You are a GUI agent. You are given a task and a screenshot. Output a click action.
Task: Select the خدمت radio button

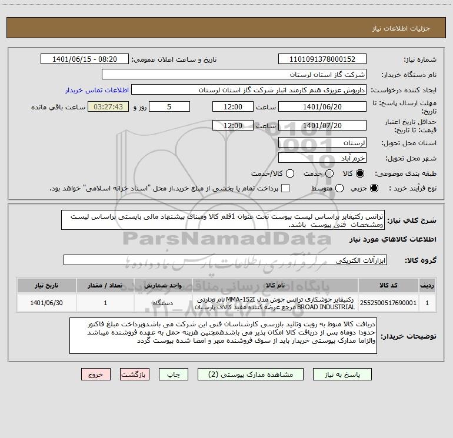pos(329,173)
